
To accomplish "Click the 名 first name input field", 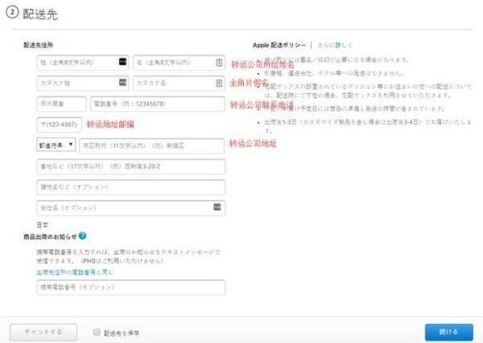I will click(179, 62).
